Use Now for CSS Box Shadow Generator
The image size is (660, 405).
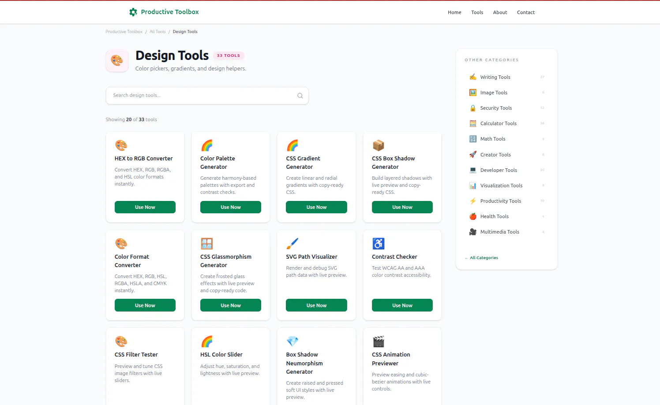402,207
